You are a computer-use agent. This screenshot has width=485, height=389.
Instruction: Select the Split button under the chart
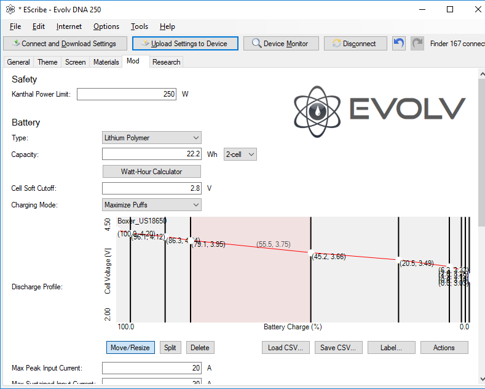(x=170, y=348)
